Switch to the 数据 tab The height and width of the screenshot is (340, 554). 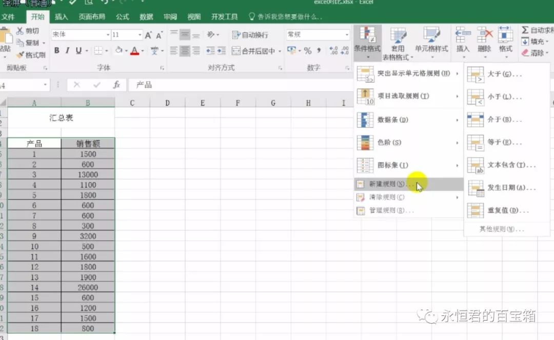(146, 16)
